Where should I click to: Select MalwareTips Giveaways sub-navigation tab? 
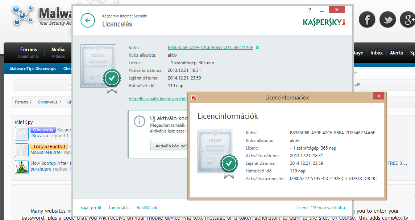click(x=33, y=69)
